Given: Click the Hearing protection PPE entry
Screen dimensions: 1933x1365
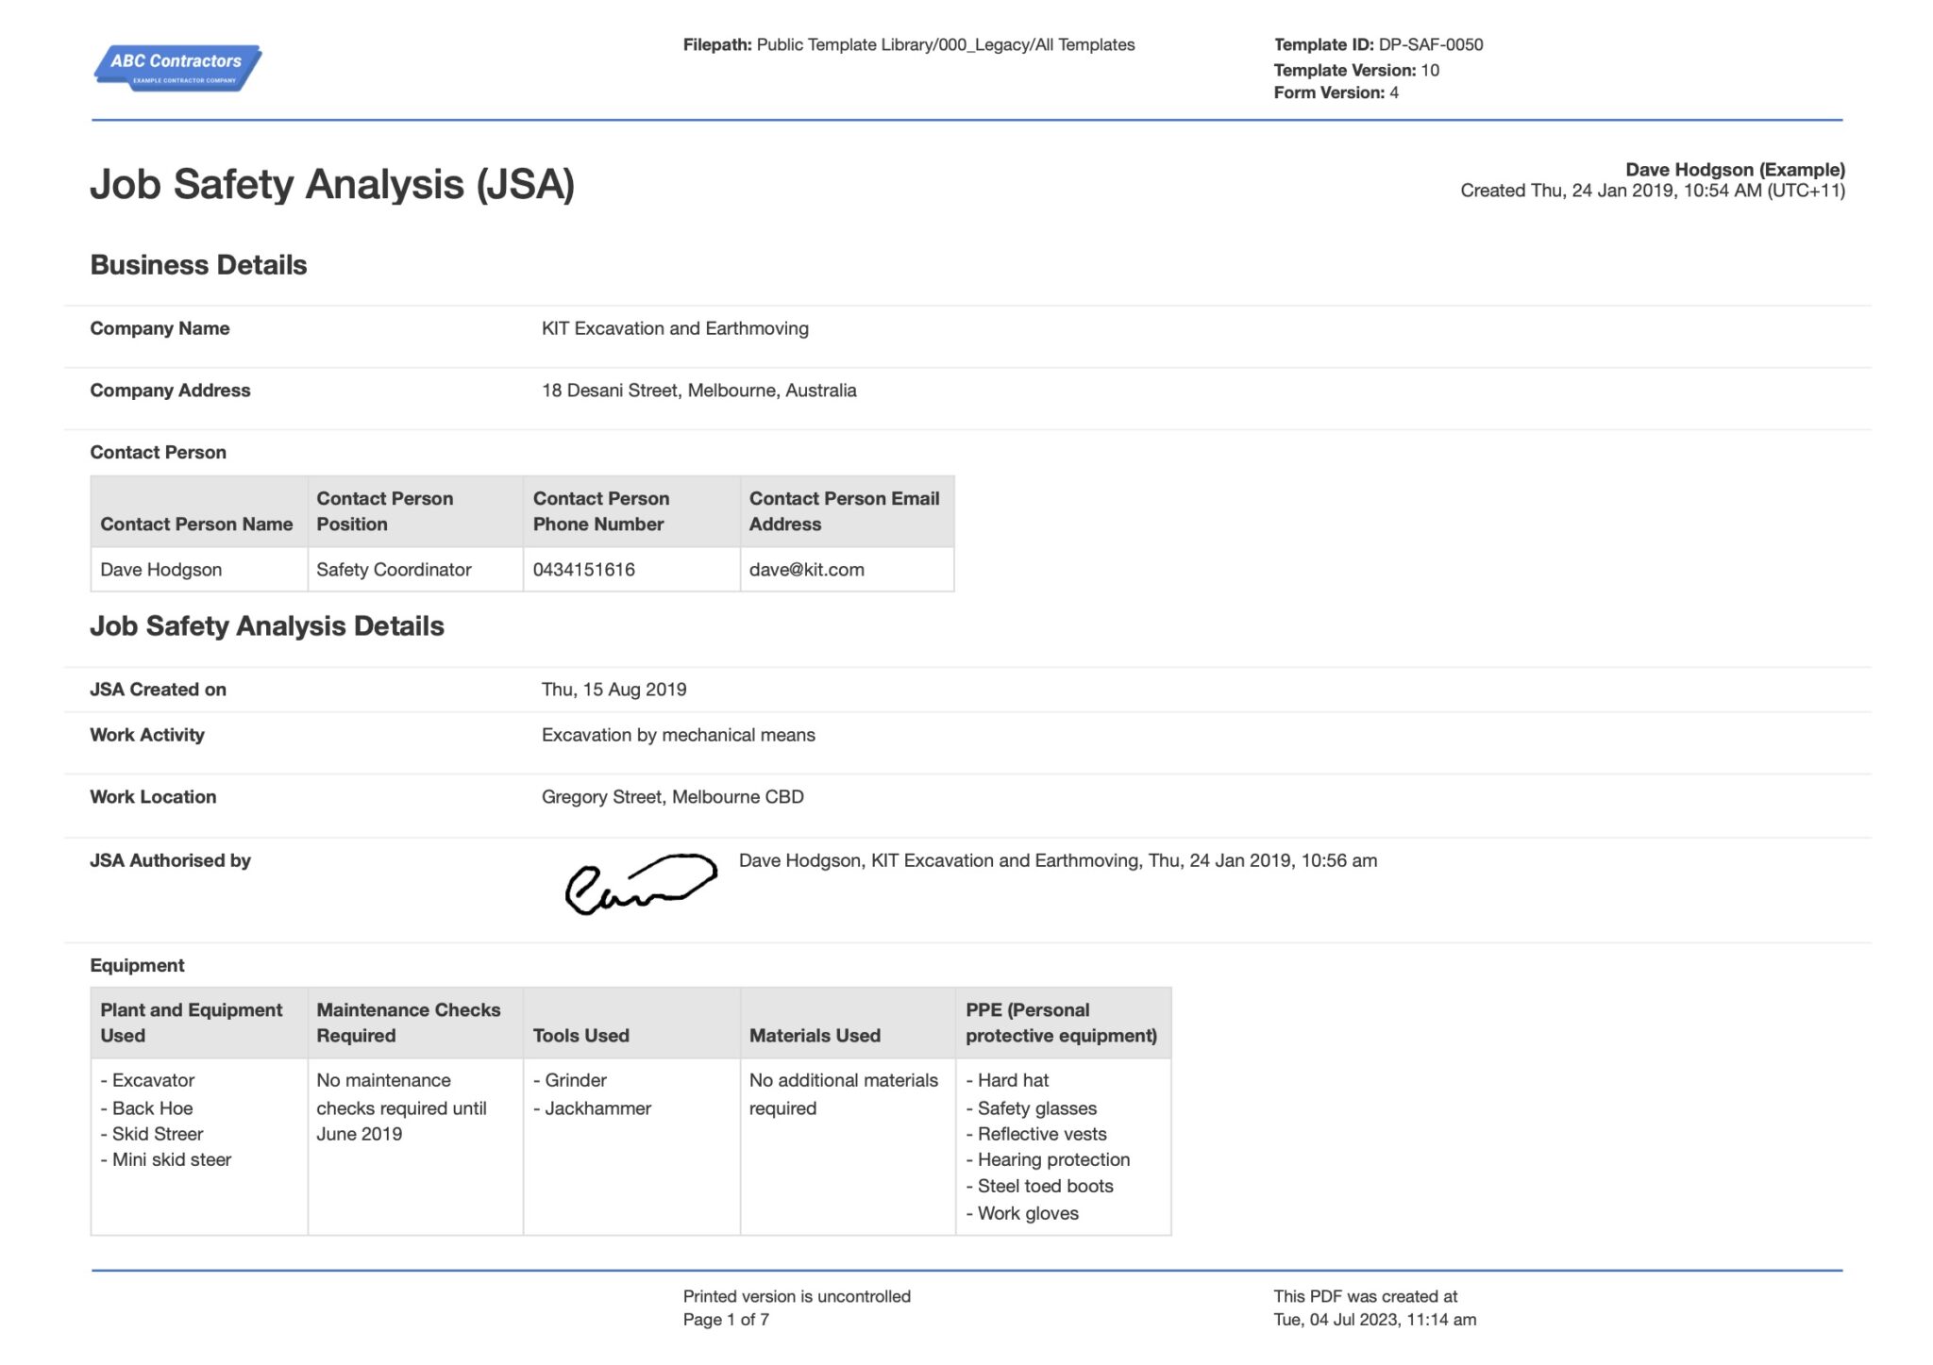Looking at the screenshot, I should point(1052,1160).
